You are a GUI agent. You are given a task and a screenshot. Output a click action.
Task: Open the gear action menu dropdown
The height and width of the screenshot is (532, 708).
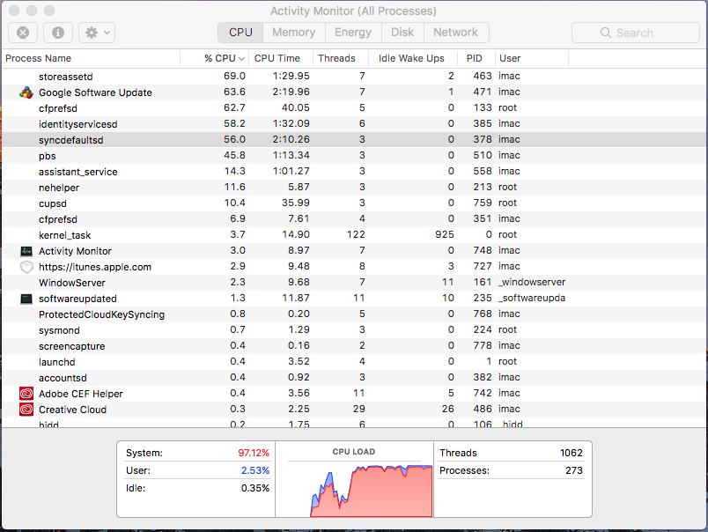pos(97,33)
